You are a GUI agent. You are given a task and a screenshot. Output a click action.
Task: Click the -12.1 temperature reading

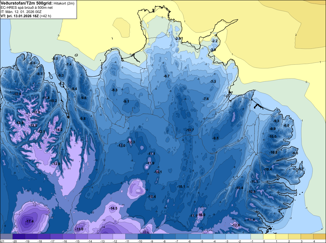pos(41,132)
